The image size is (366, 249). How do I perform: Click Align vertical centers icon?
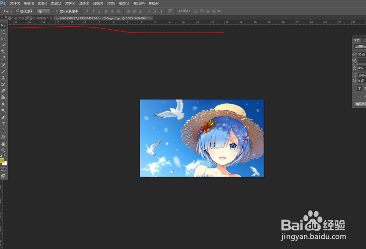coord(93,11)
